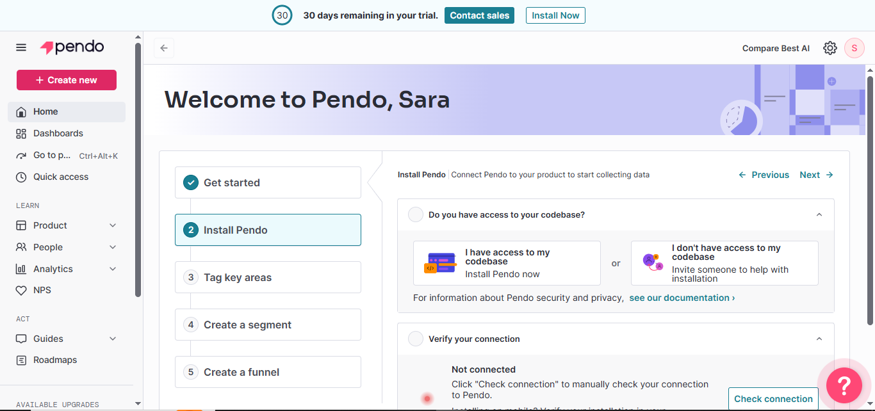Image resolution: width=875 pixels, height=411 pixels.
Task: Click the People icon in sidebar
Action: (21, 247)
